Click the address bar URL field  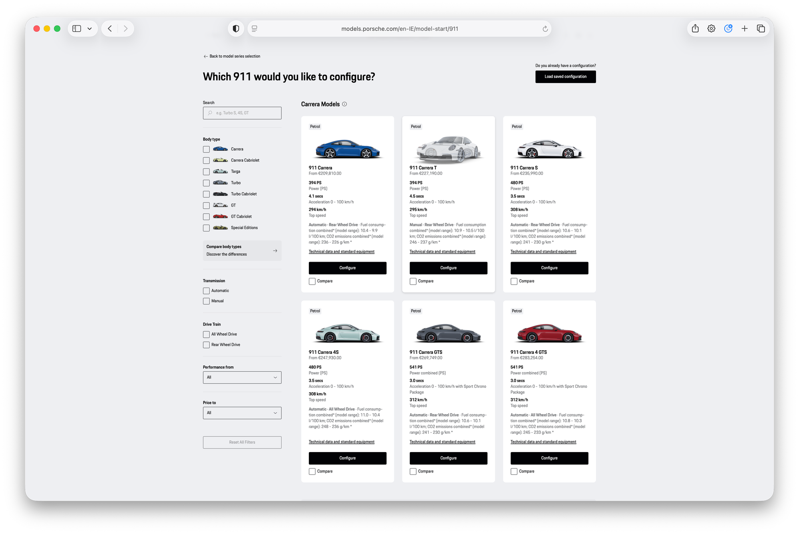pos(399,29)
